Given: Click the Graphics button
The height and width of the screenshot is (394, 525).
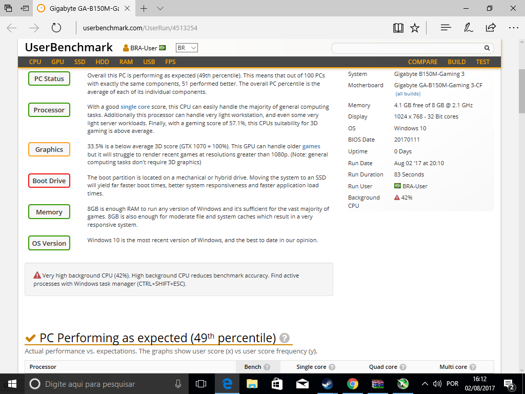Looking at the screenshot, I should 49,149.
